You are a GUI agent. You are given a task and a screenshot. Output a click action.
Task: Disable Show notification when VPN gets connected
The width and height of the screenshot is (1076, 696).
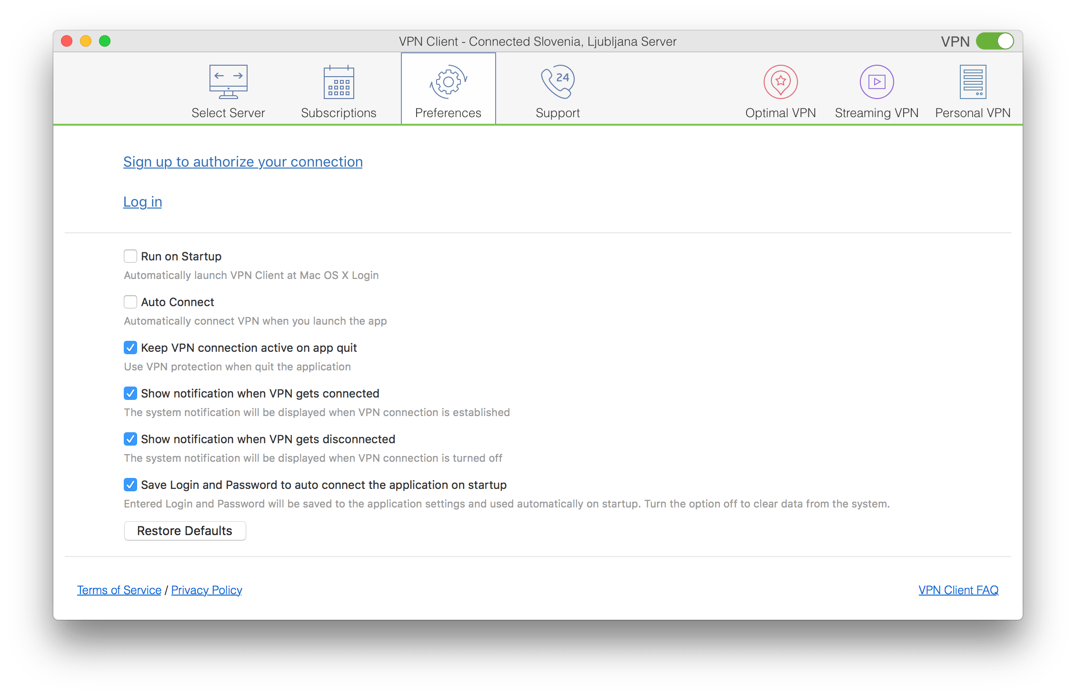tap(129, 393)
